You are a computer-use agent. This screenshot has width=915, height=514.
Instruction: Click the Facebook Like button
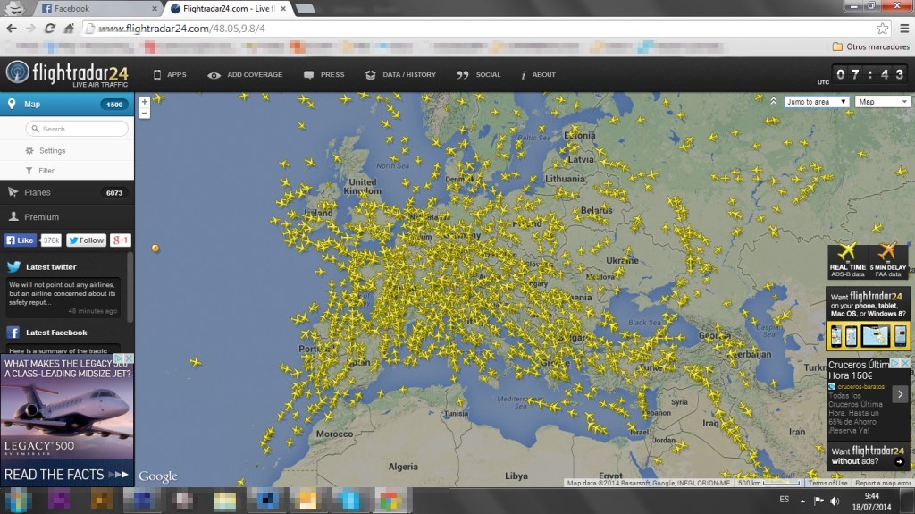click(21, 240)
